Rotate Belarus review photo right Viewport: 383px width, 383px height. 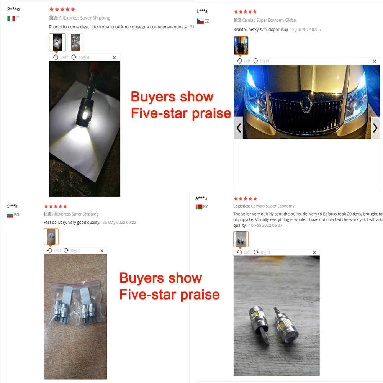pos(262,252)
